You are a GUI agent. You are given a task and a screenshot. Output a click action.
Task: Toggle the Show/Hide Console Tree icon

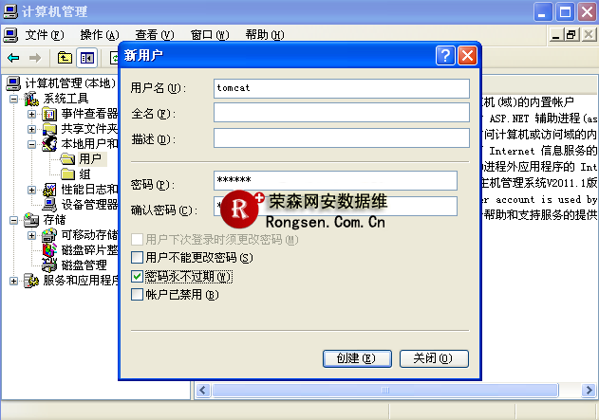[86, 58]
